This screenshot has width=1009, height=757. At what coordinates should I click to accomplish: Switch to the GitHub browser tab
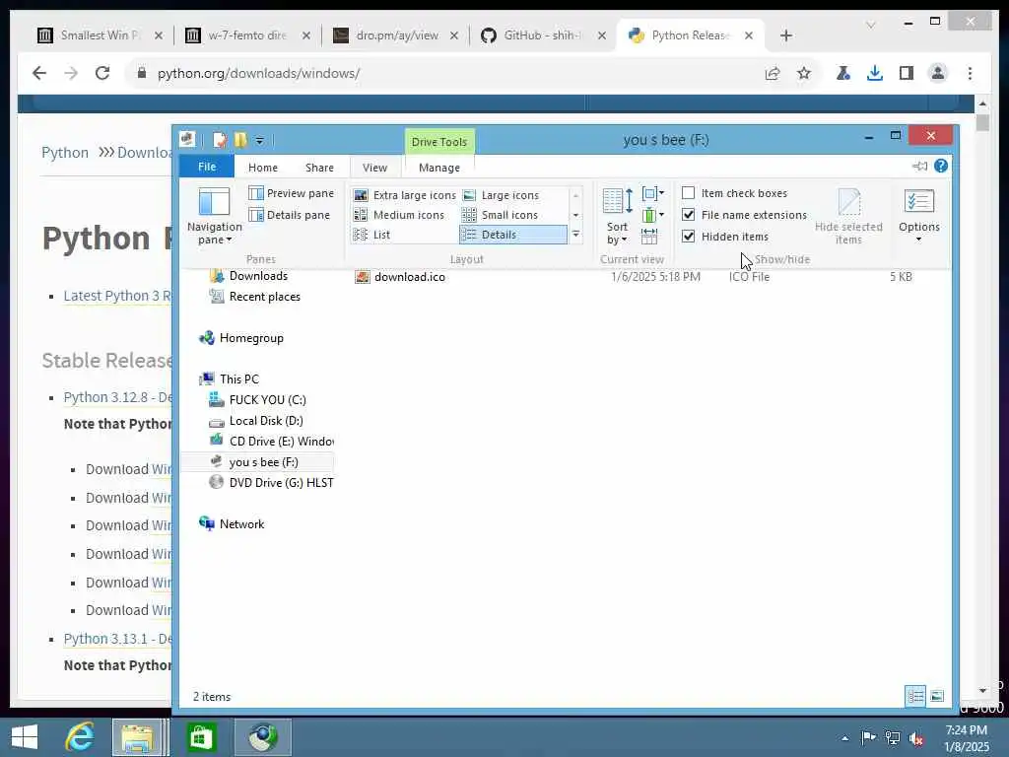pyautogui.click(x=543, y=35)
